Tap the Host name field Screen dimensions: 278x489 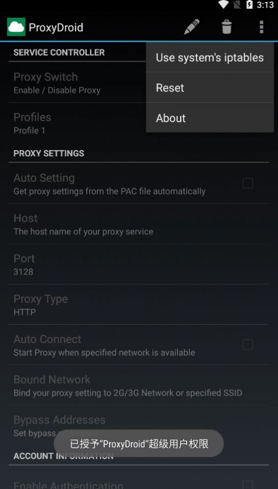tap(139, 224)
